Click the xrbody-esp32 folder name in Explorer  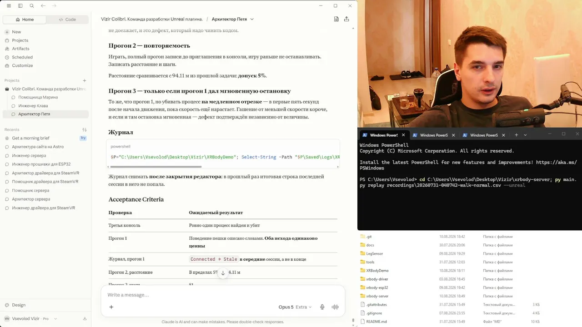377,287
